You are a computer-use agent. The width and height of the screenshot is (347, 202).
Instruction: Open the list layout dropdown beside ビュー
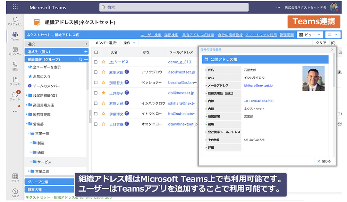click(x=332, y=35)
